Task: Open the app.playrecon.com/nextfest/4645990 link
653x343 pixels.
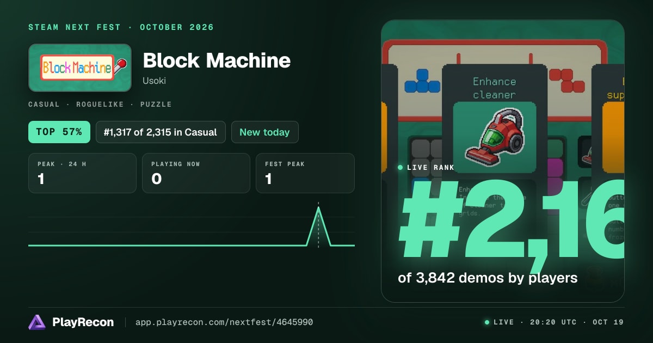Action: click(x=224, y=322)
